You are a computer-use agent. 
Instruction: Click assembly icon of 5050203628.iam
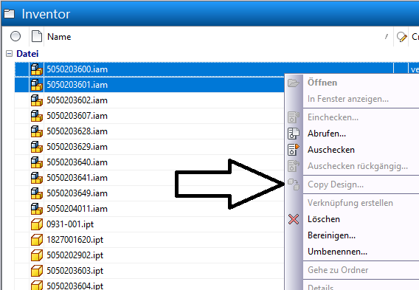(37, 131)
